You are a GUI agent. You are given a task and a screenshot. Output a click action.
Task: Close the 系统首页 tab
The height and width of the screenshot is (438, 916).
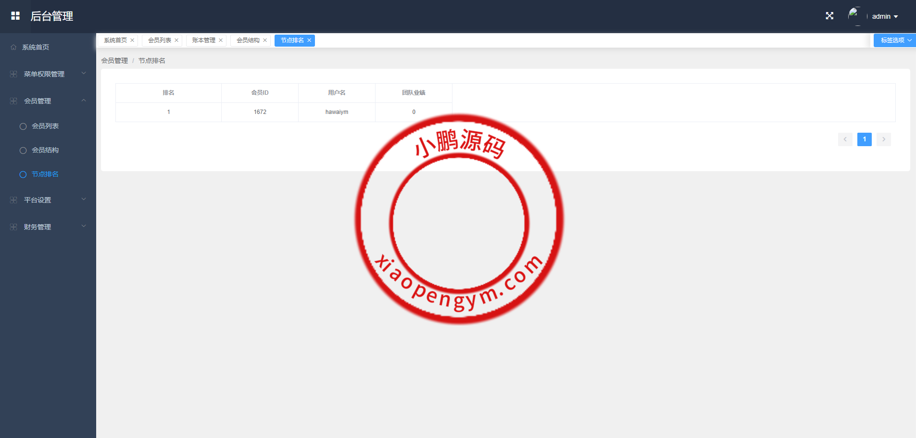[132, 40]
